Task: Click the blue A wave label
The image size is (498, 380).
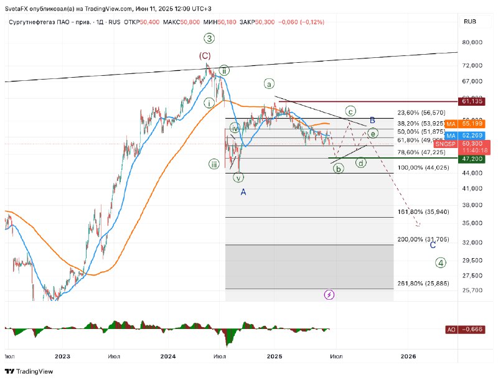Action: (243, 192)
